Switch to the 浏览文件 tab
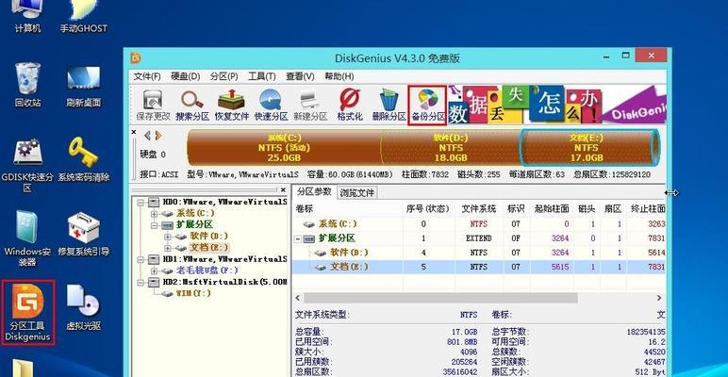Screen dimensions: 728x377 coord(356,192)
